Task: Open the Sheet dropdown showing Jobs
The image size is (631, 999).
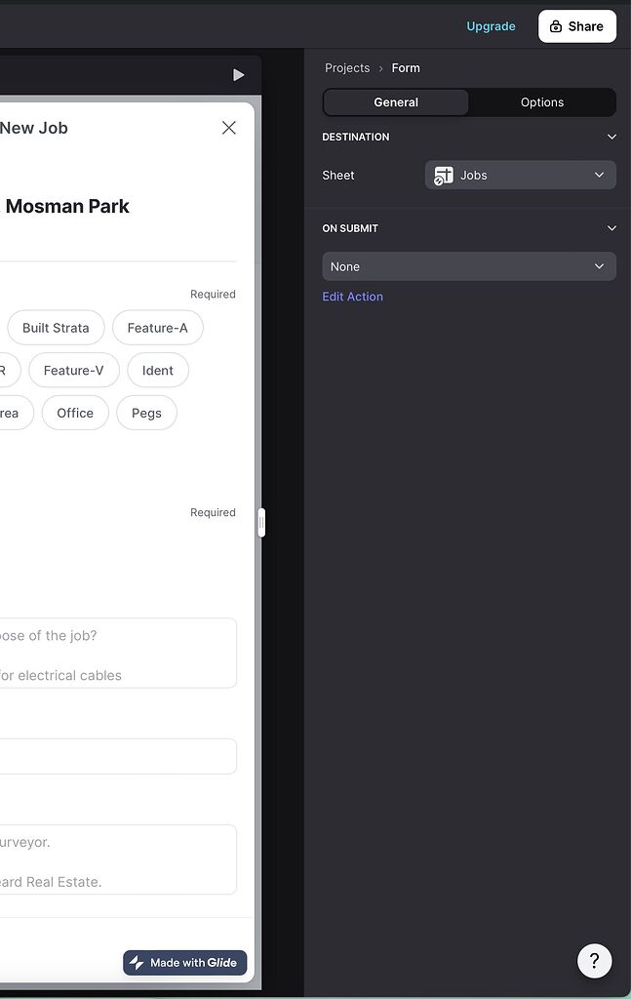Action: click(x=520, y=175)
